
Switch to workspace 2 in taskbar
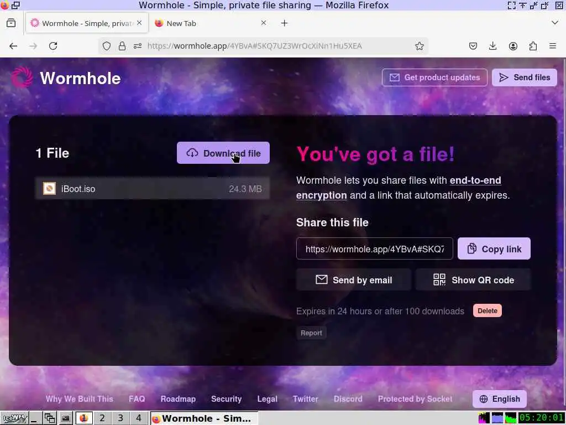[x=102, y=418]
